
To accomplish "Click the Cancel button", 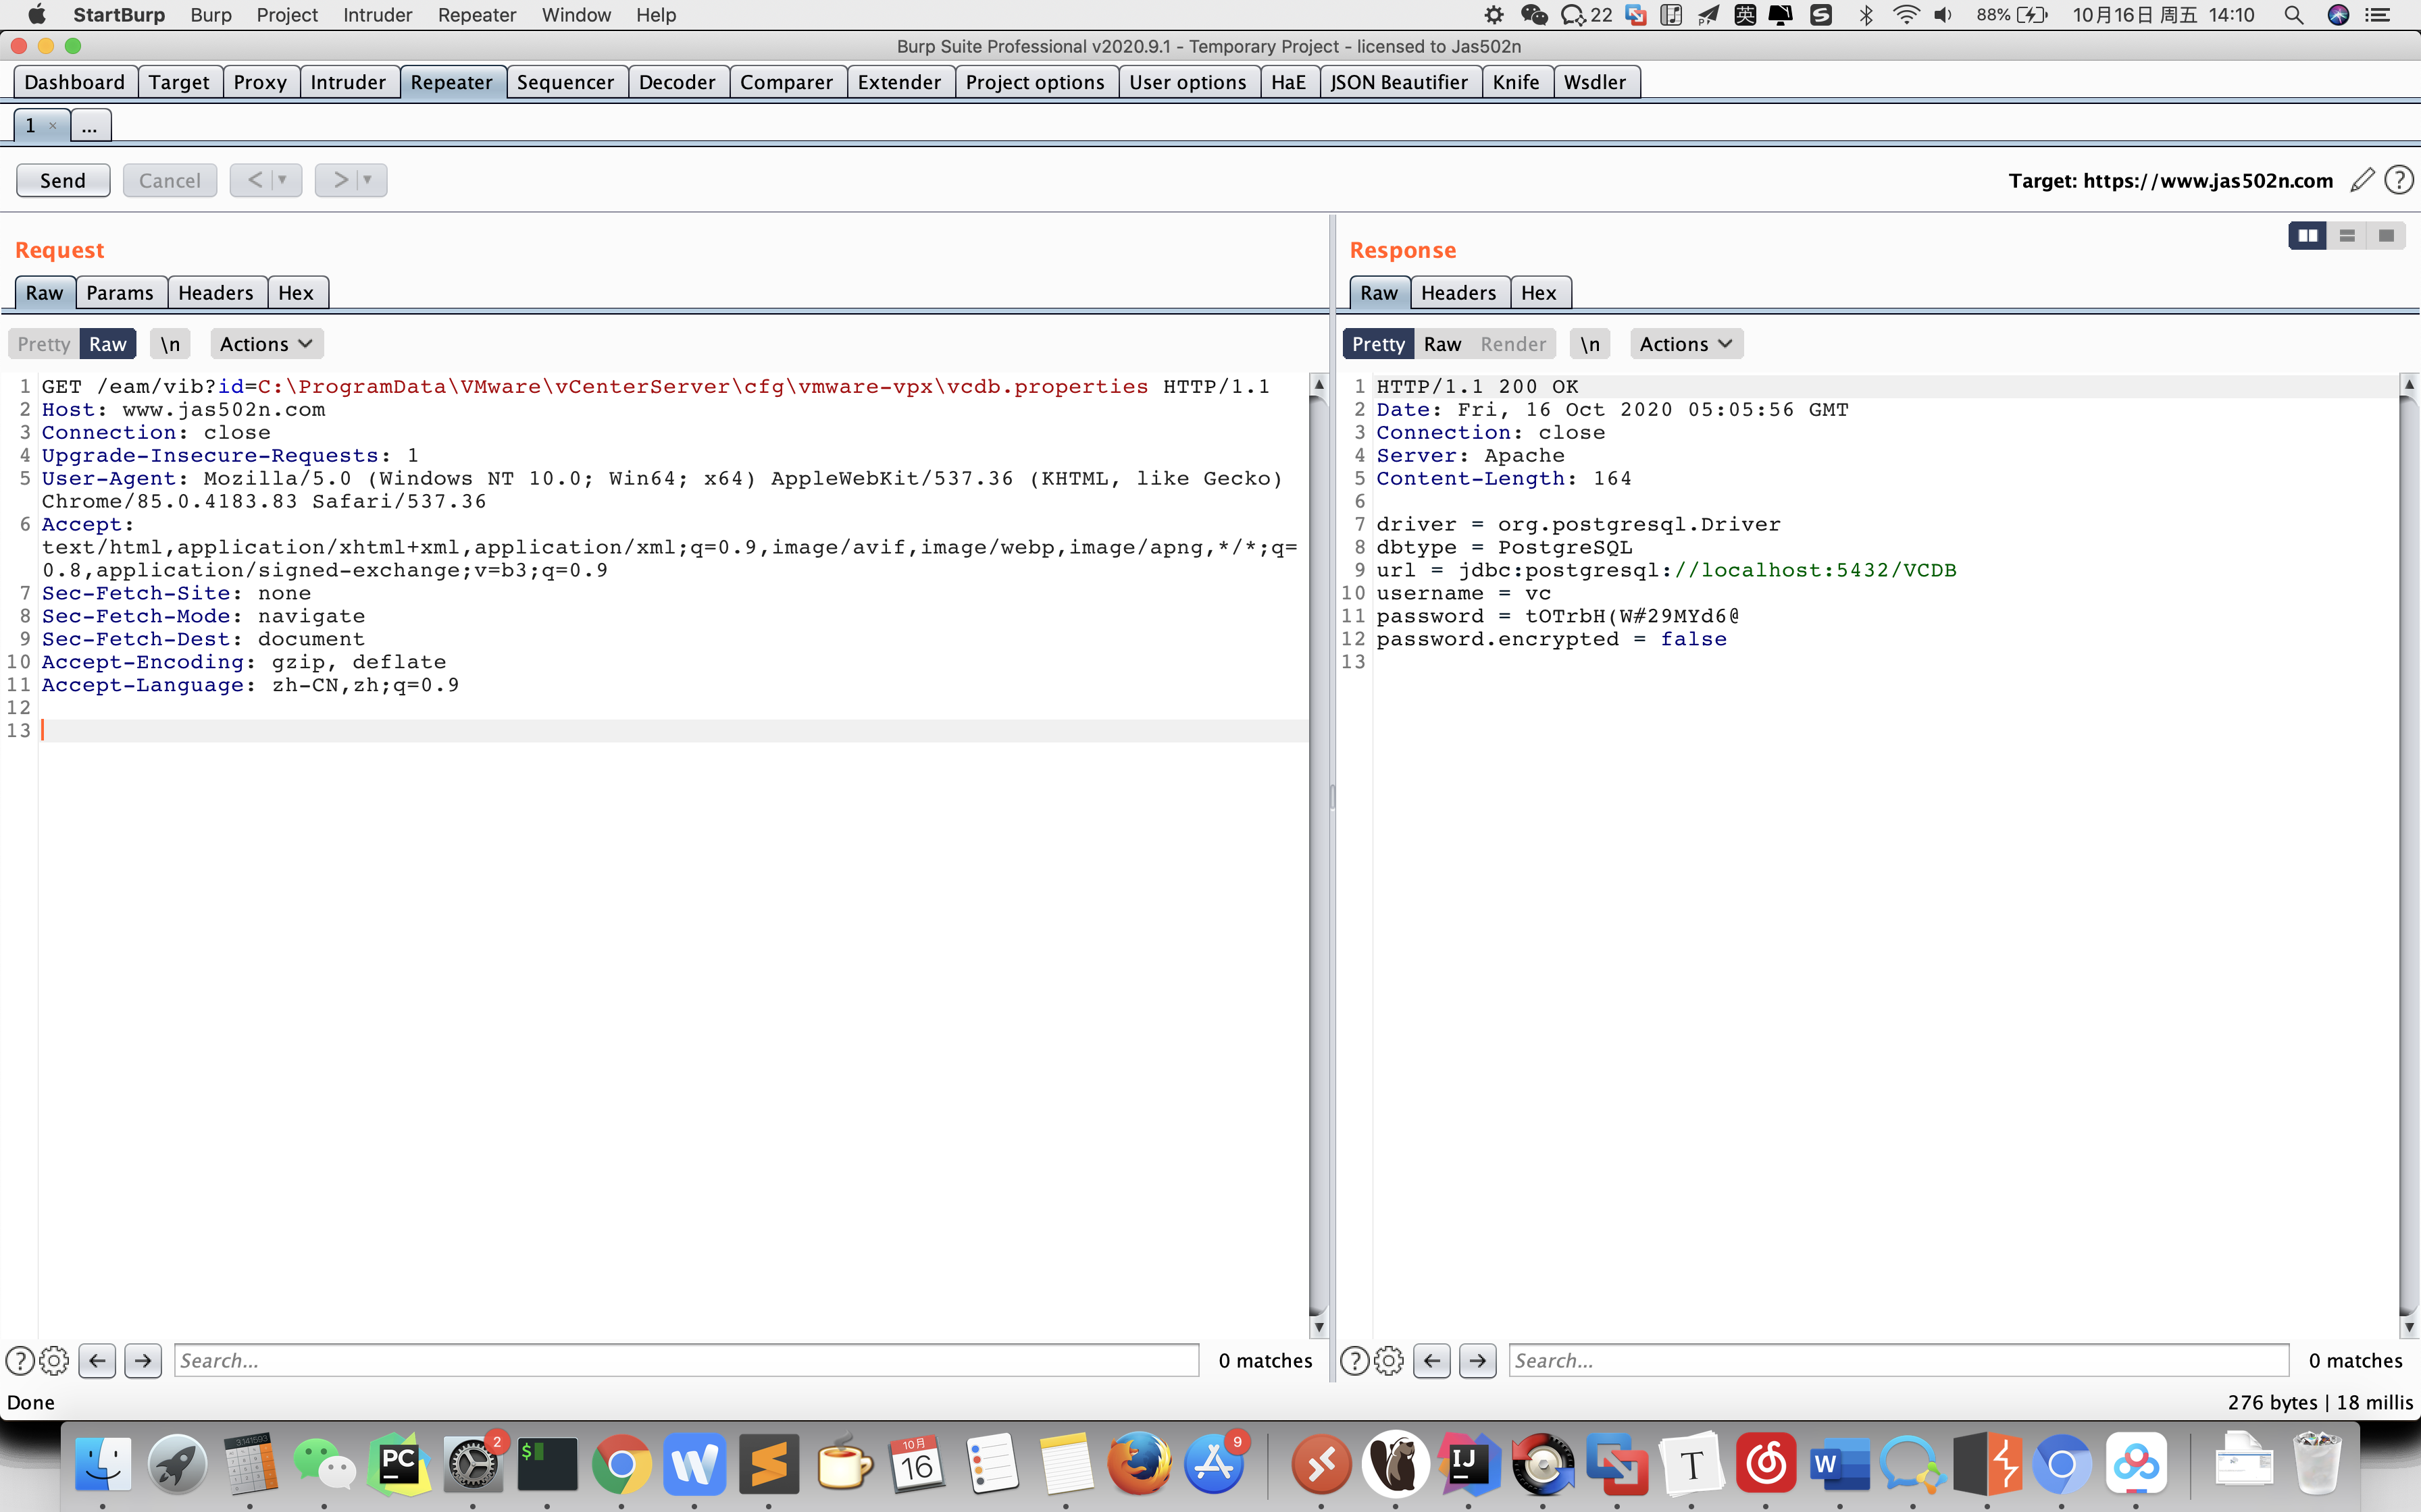I will (x=170, y=180).
